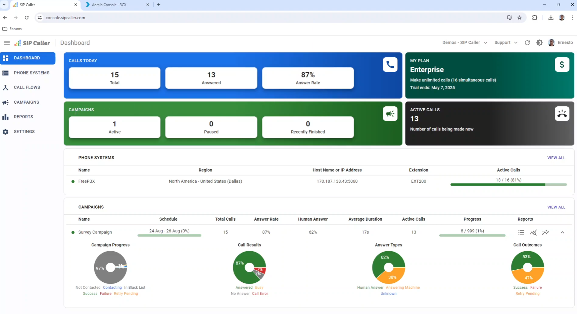Click the Active Calls hang-up phone icon
This screenshot has height=314, width=577.
(x=562, y=114)
